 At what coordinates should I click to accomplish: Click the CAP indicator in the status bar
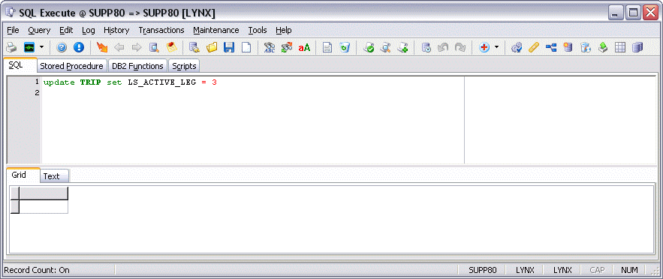coord(597,270)
